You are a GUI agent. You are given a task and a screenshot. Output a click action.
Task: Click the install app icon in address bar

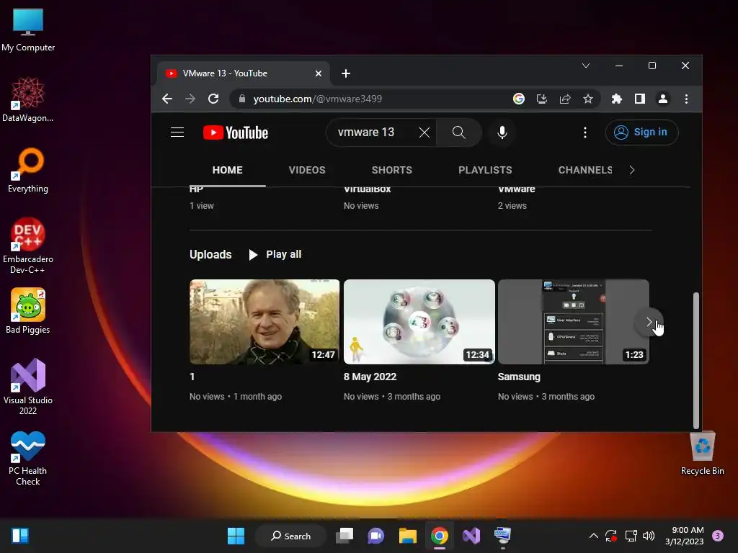pos(542,99)
